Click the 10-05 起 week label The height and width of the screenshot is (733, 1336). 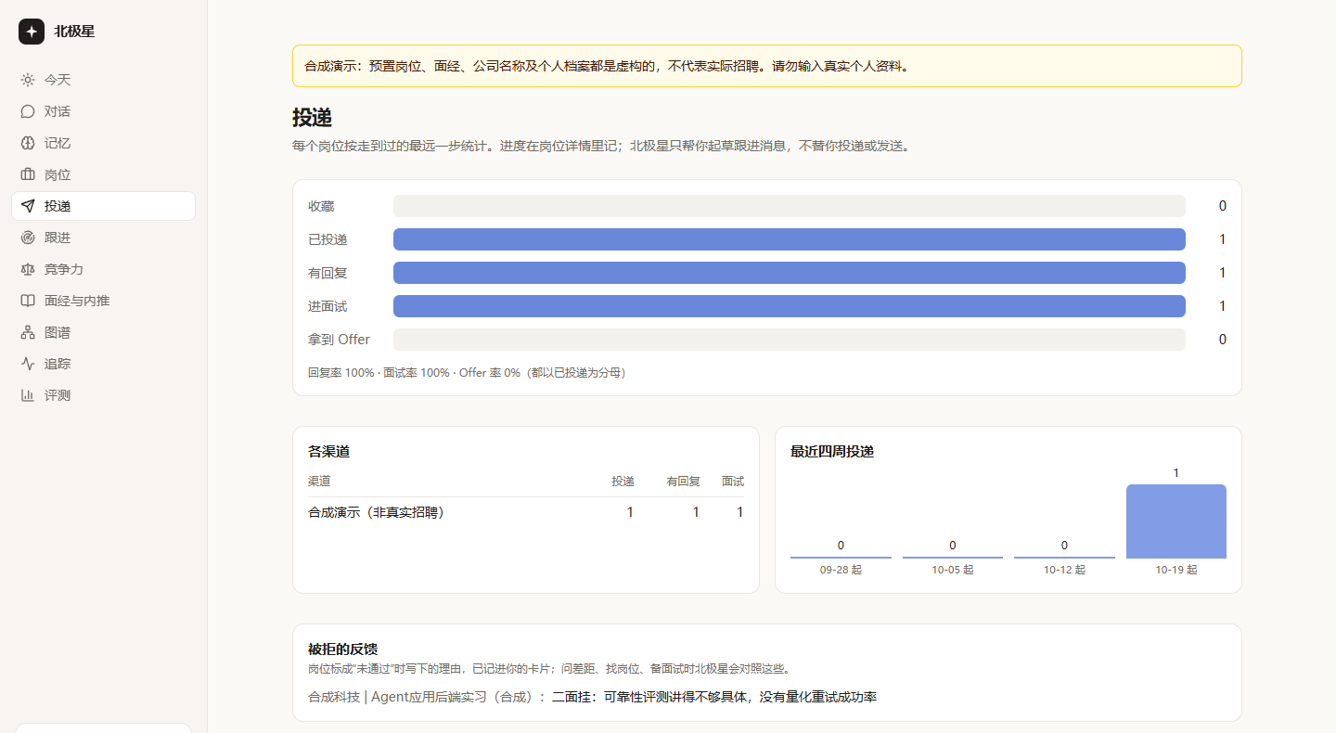[x=953, y=570]
